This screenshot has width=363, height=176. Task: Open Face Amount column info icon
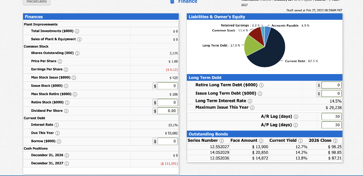(x=261, y=141)
